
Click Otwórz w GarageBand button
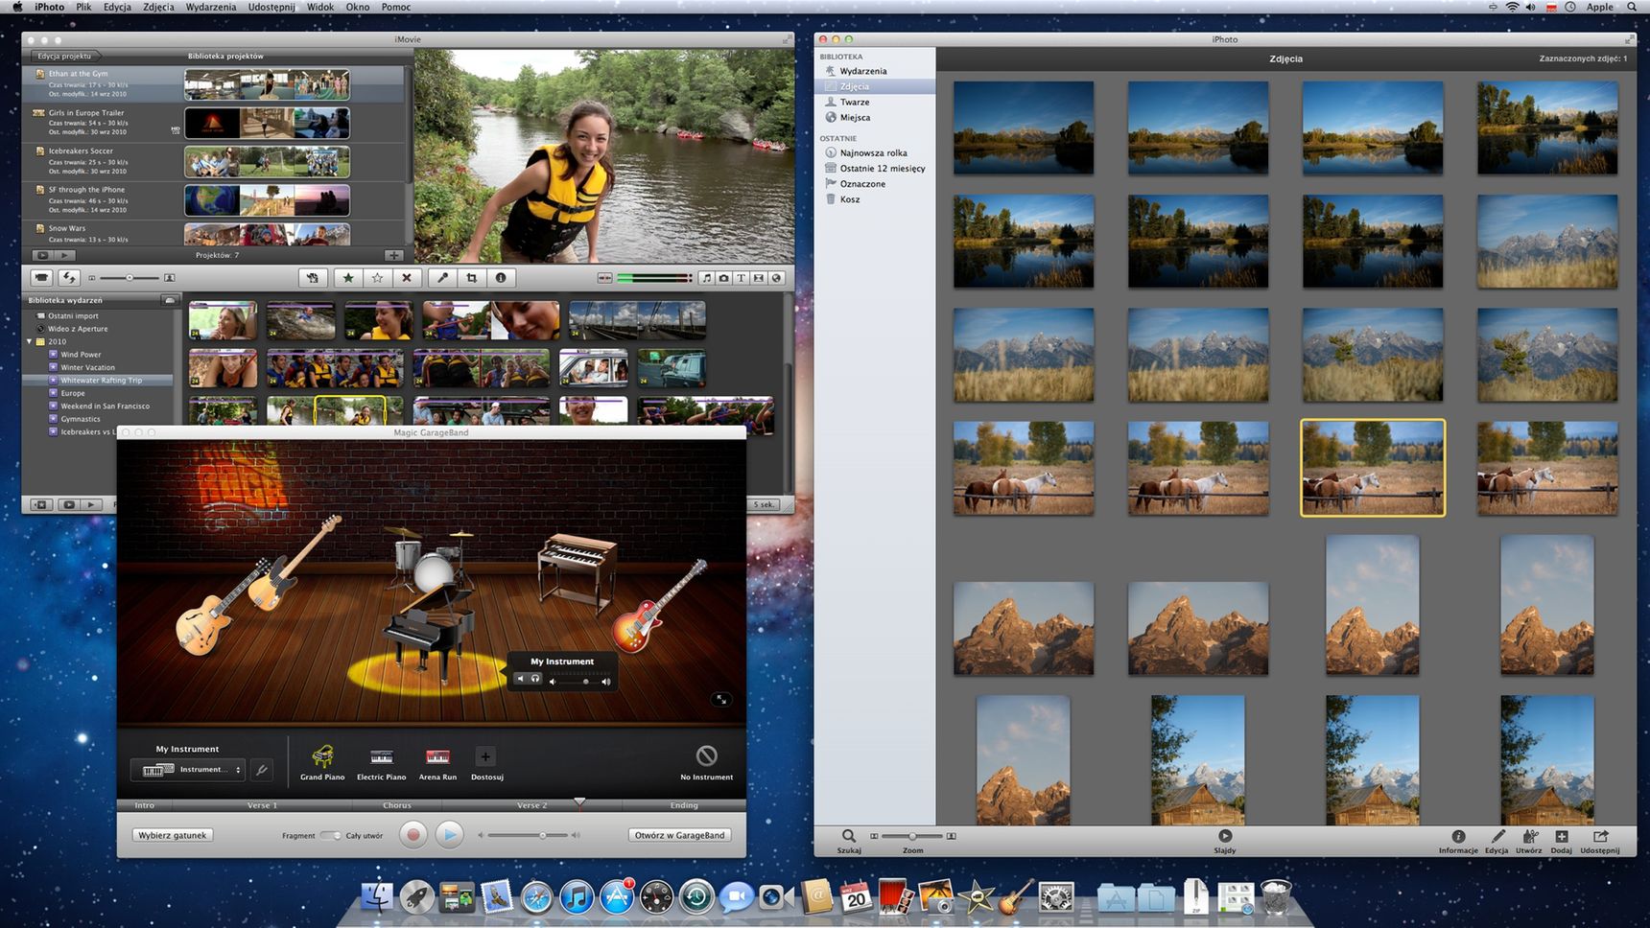(680, 835)
